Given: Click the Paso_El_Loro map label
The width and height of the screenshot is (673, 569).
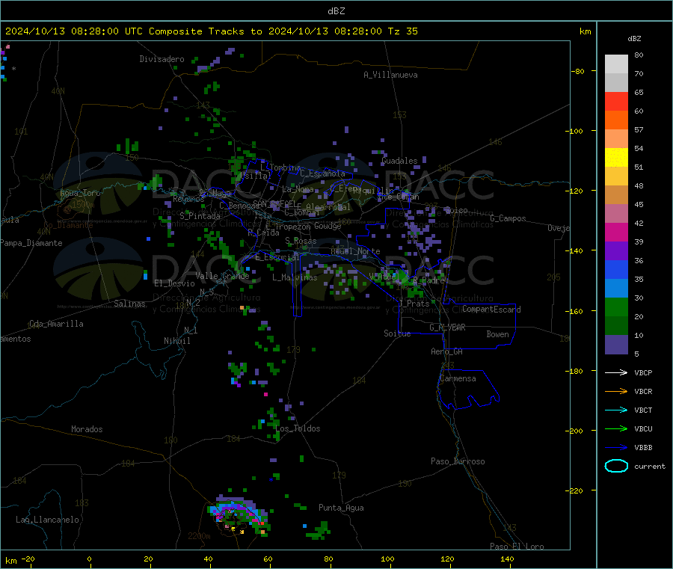Looking at the screenshot, I should [x=517, y=547].
